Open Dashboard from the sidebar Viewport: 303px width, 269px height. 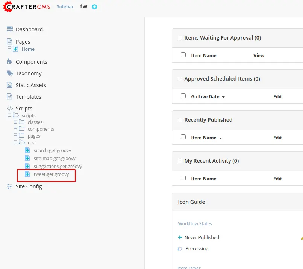point(29,29)
